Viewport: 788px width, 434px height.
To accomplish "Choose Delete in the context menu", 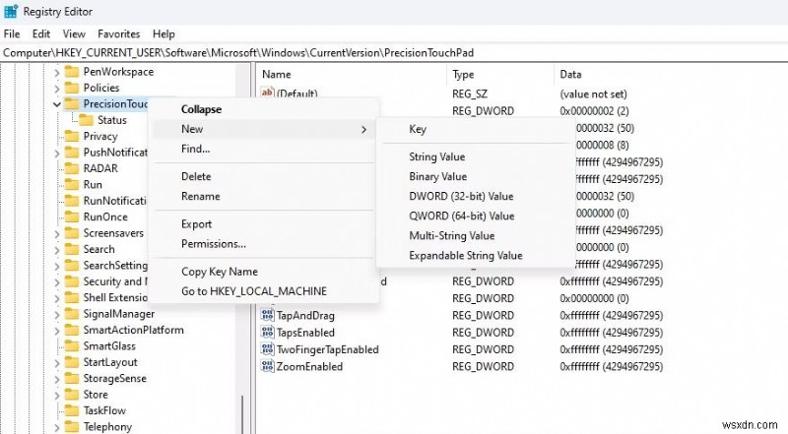I will coord(264,176).
